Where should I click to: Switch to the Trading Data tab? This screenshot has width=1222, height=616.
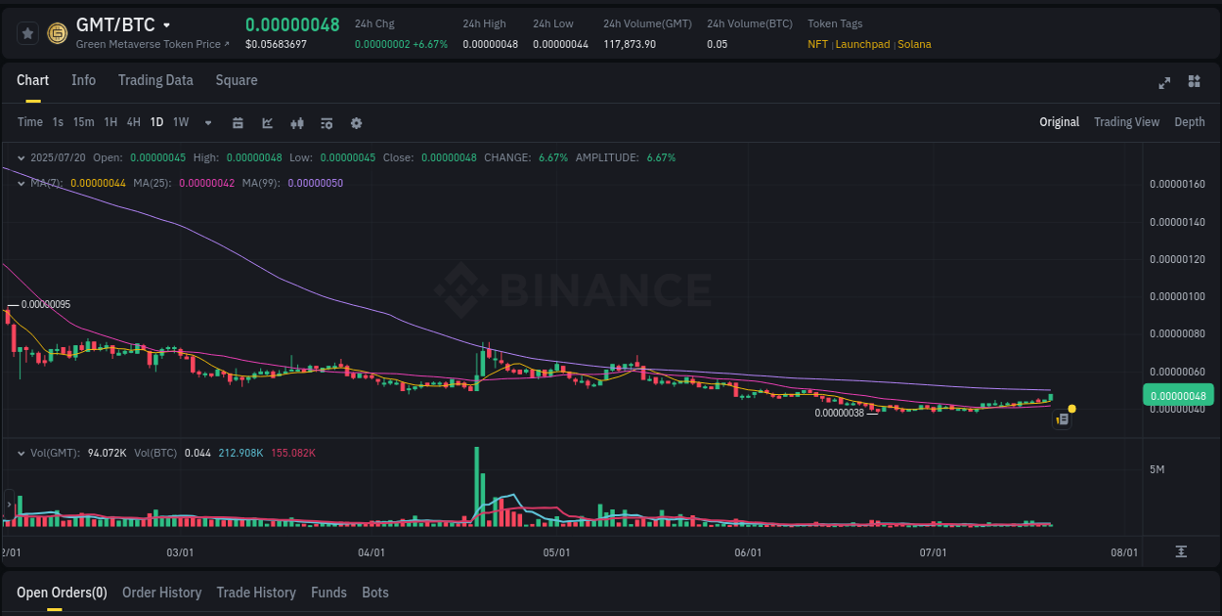(x=155, y=80)
